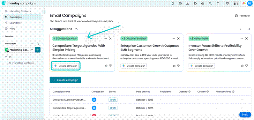The image size is (254, 120).
Task: Search workspaces magnifier icon
Action: pos(38,43)
